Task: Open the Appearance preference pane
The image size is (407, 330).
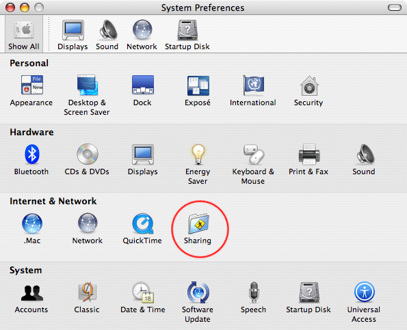Action: click(31, 91)
